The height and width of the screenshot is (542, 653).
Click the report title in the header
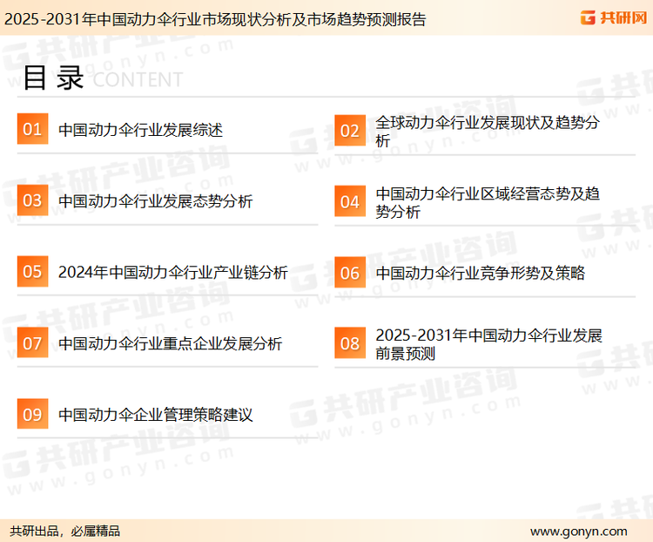tap(215, 19)
